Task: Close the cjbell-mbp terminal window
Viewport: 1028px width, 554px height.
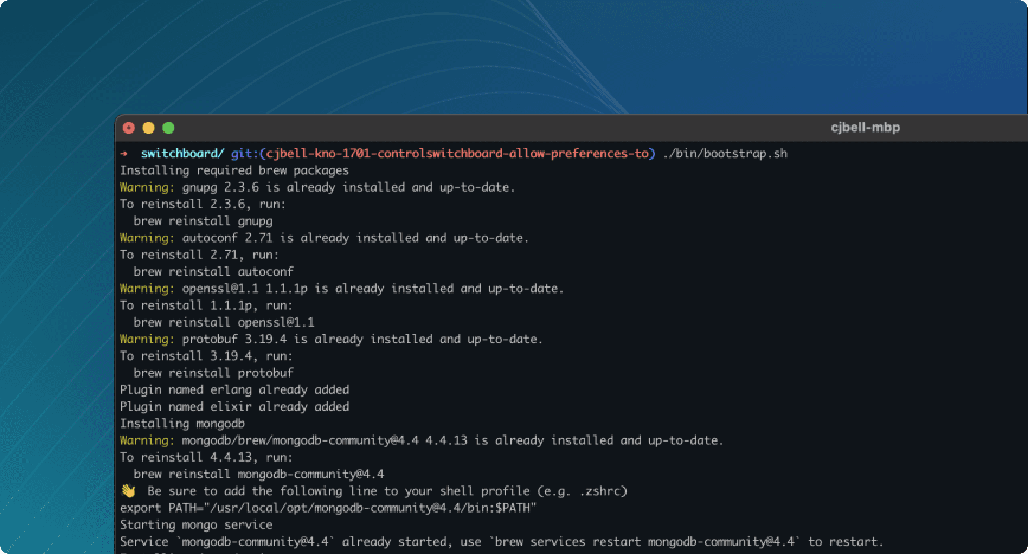Action: tap(128, 128)
